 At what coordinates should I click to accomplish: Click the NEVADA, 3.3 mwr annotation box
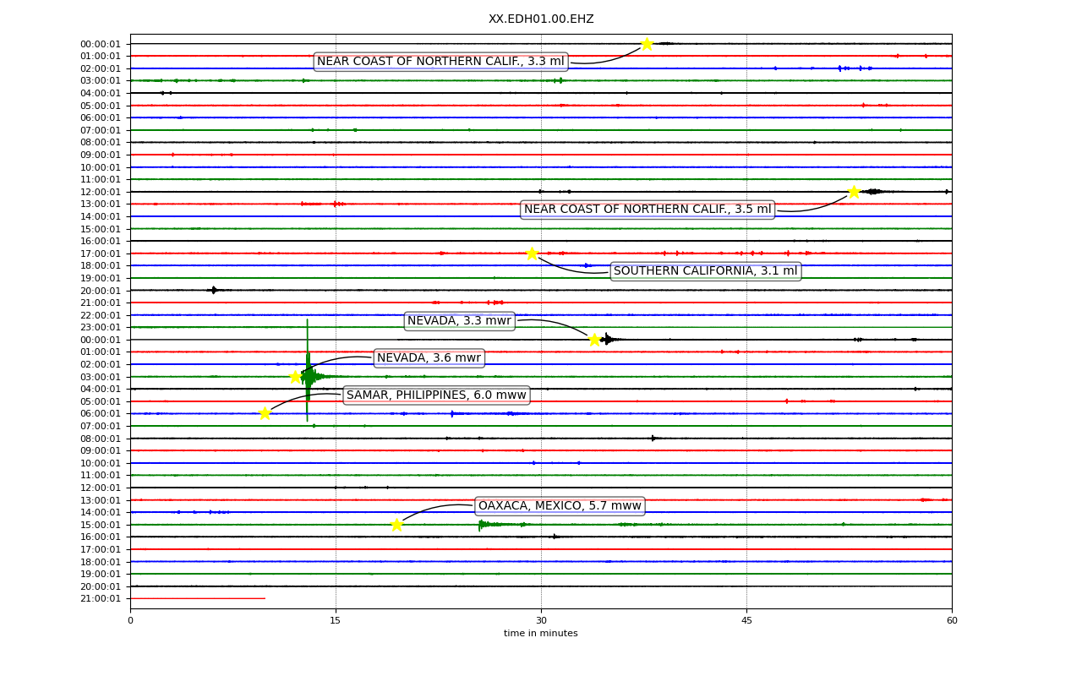click(x=460, y=321)
